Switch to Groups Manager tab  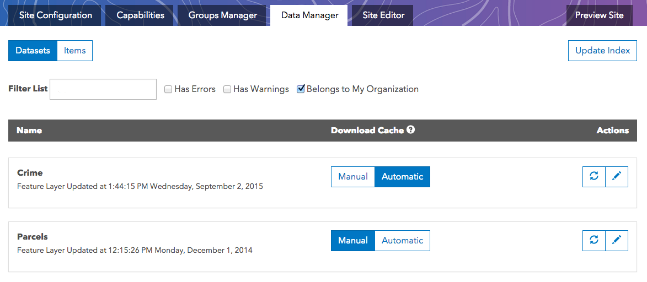pyautogui.click(x=223, y=15)
